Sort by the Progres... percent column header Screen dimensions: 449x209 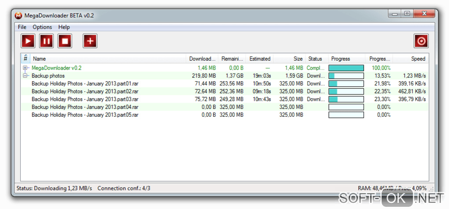point(379,59)
